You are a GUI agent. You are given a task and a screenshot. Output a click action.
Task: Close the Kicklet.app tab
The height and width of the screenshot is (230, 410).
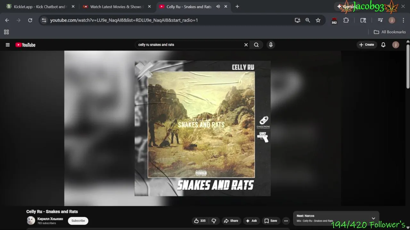coord(73,6)
